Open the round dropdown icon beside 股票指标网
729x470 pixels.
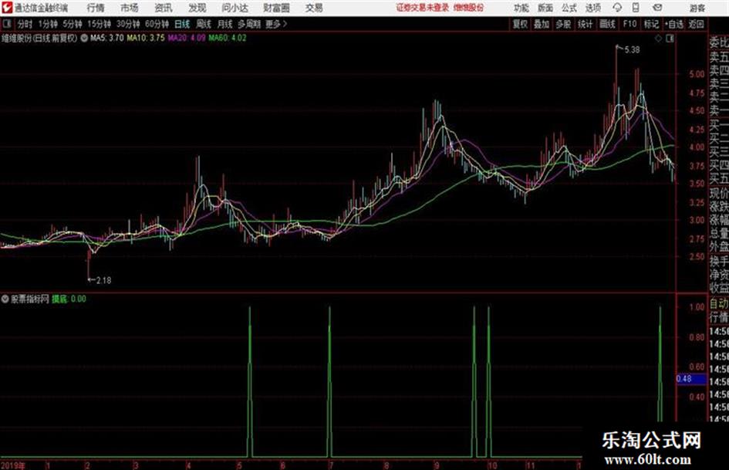5,299
